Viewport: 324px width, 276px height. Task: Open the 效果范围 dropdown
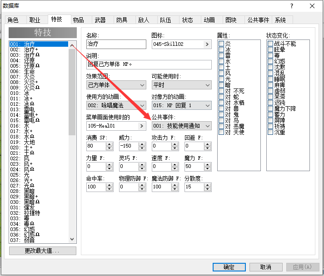[x=116, y=85]
